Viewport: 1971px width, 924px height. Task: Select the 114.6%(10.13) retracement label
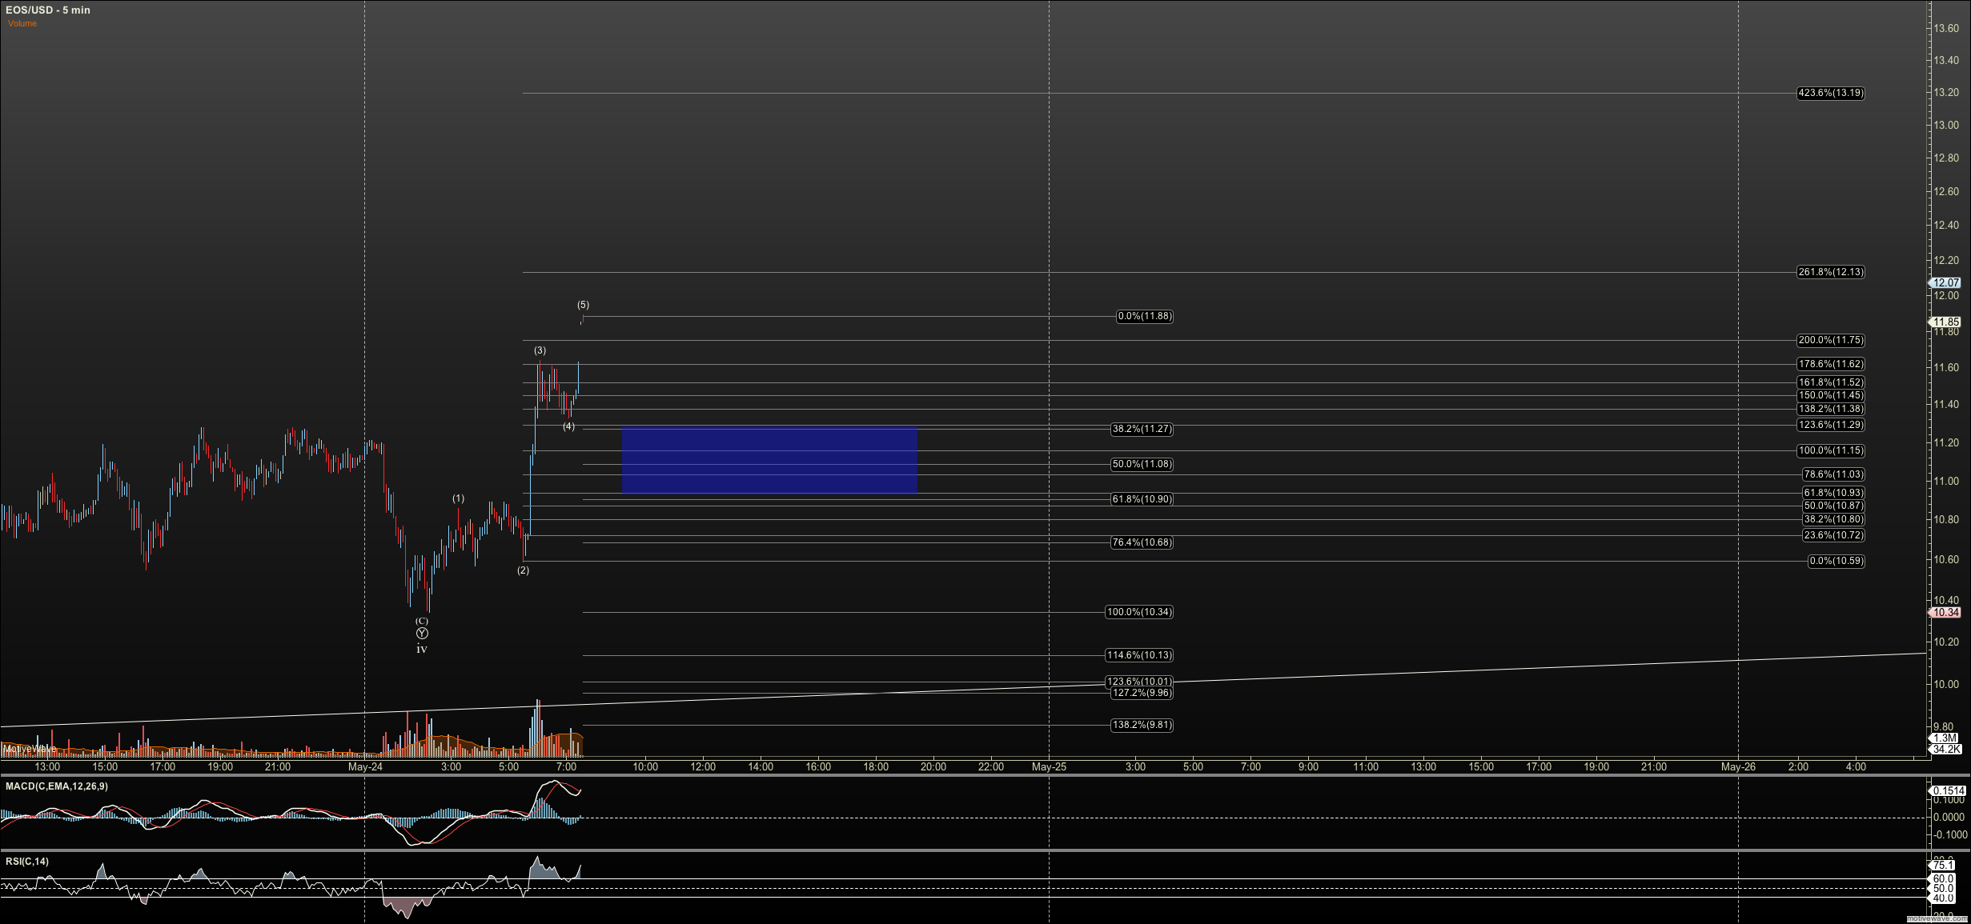pyautogui.click(x=1139, y=655)
